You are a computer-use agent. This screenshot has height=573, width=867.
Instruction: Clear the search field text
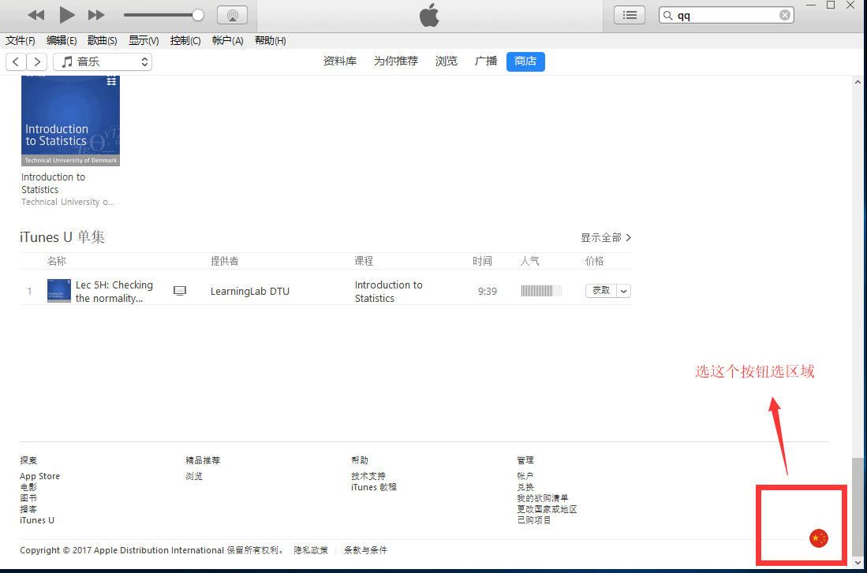(785, 15)
